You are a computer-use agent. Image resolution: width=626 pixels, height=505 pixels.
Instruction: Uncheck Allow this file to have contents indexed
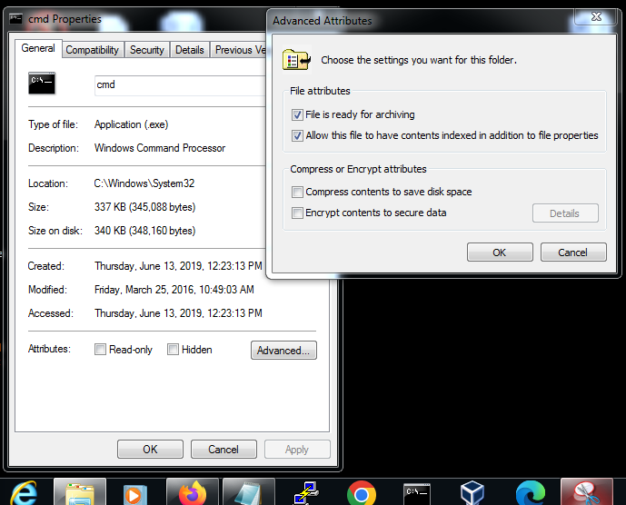297,135
